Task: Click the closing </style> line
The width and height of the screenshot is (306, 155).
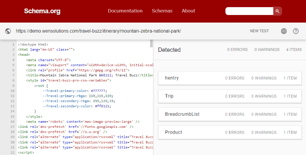Action: tap(34, 117)
